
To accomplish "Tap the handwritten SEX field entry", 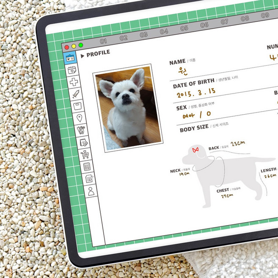I will (197, 115).
